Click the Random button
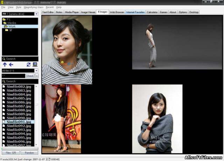The height and width of the screenshot is (161, 224). coord(29,153)
